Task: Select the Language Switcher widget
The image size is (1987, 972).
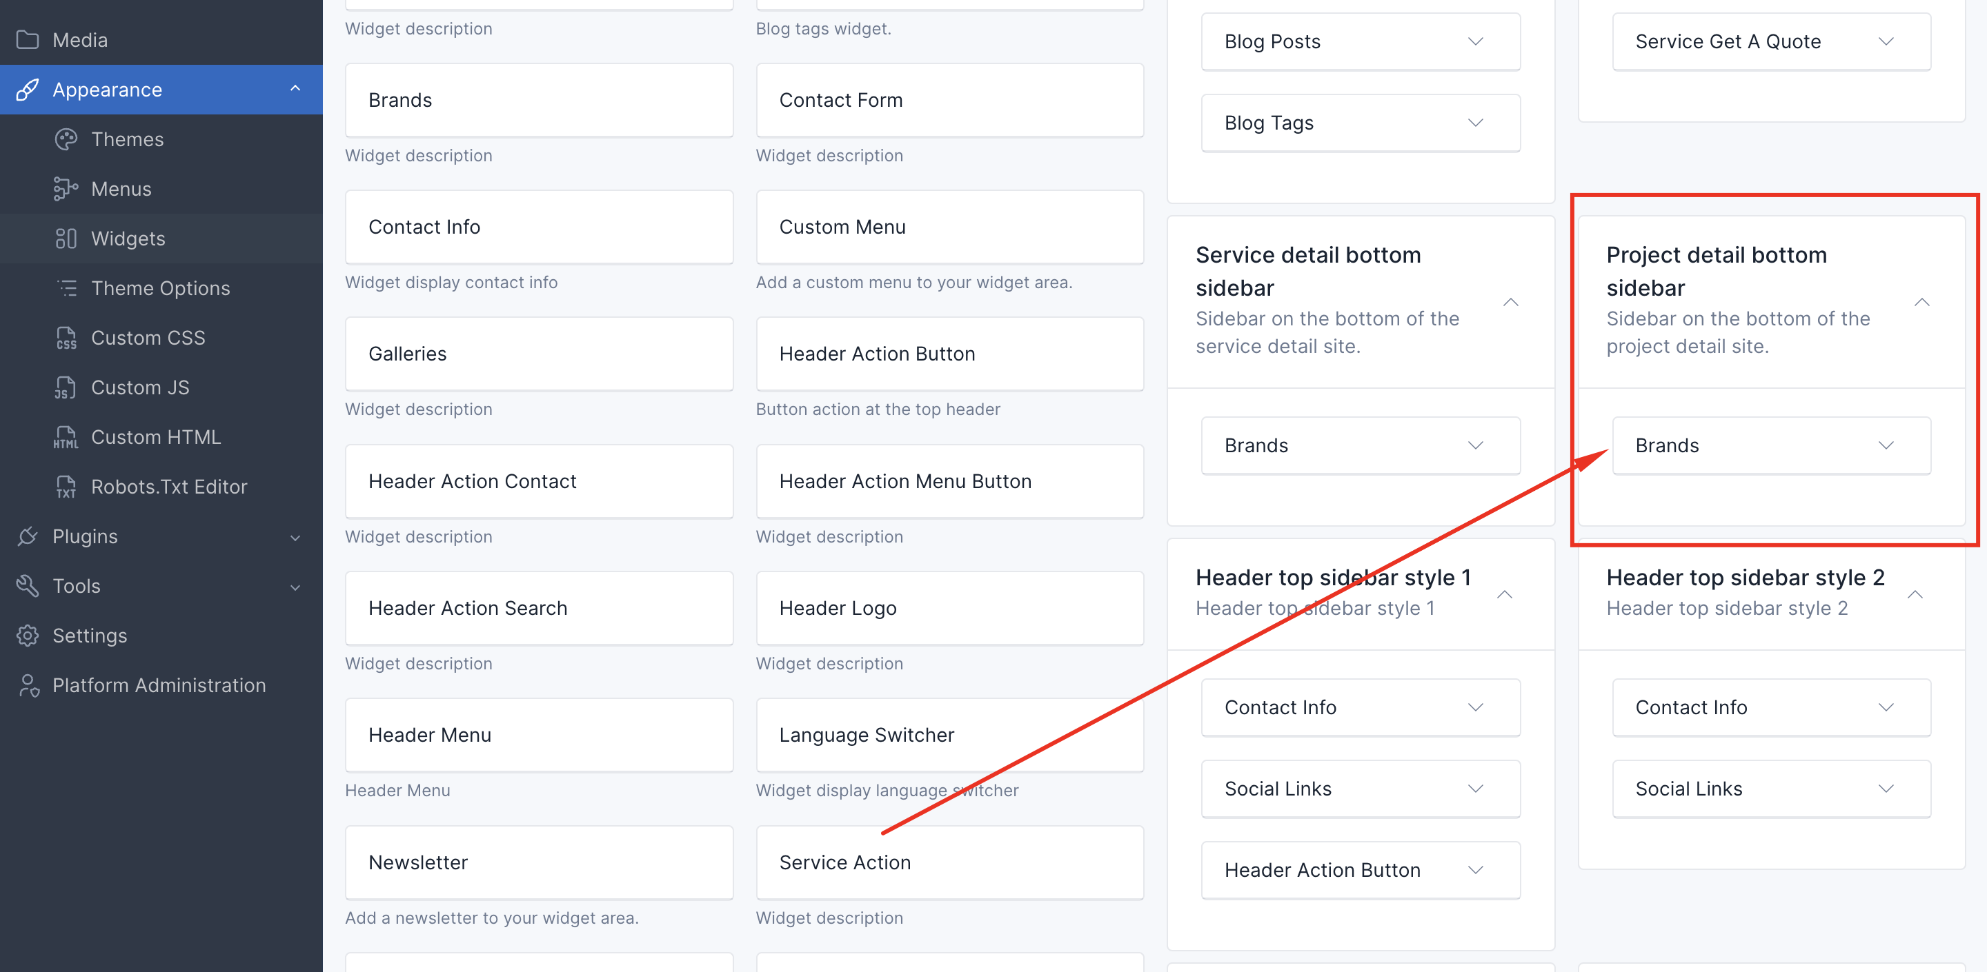Action: [949, 736]
